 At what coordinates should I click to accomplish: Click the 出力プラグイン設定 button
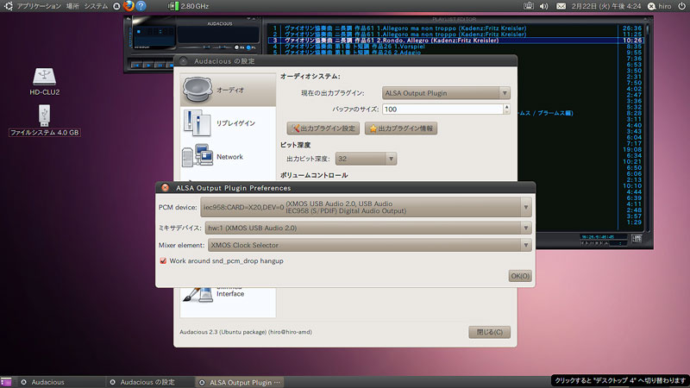coord(323,128)
